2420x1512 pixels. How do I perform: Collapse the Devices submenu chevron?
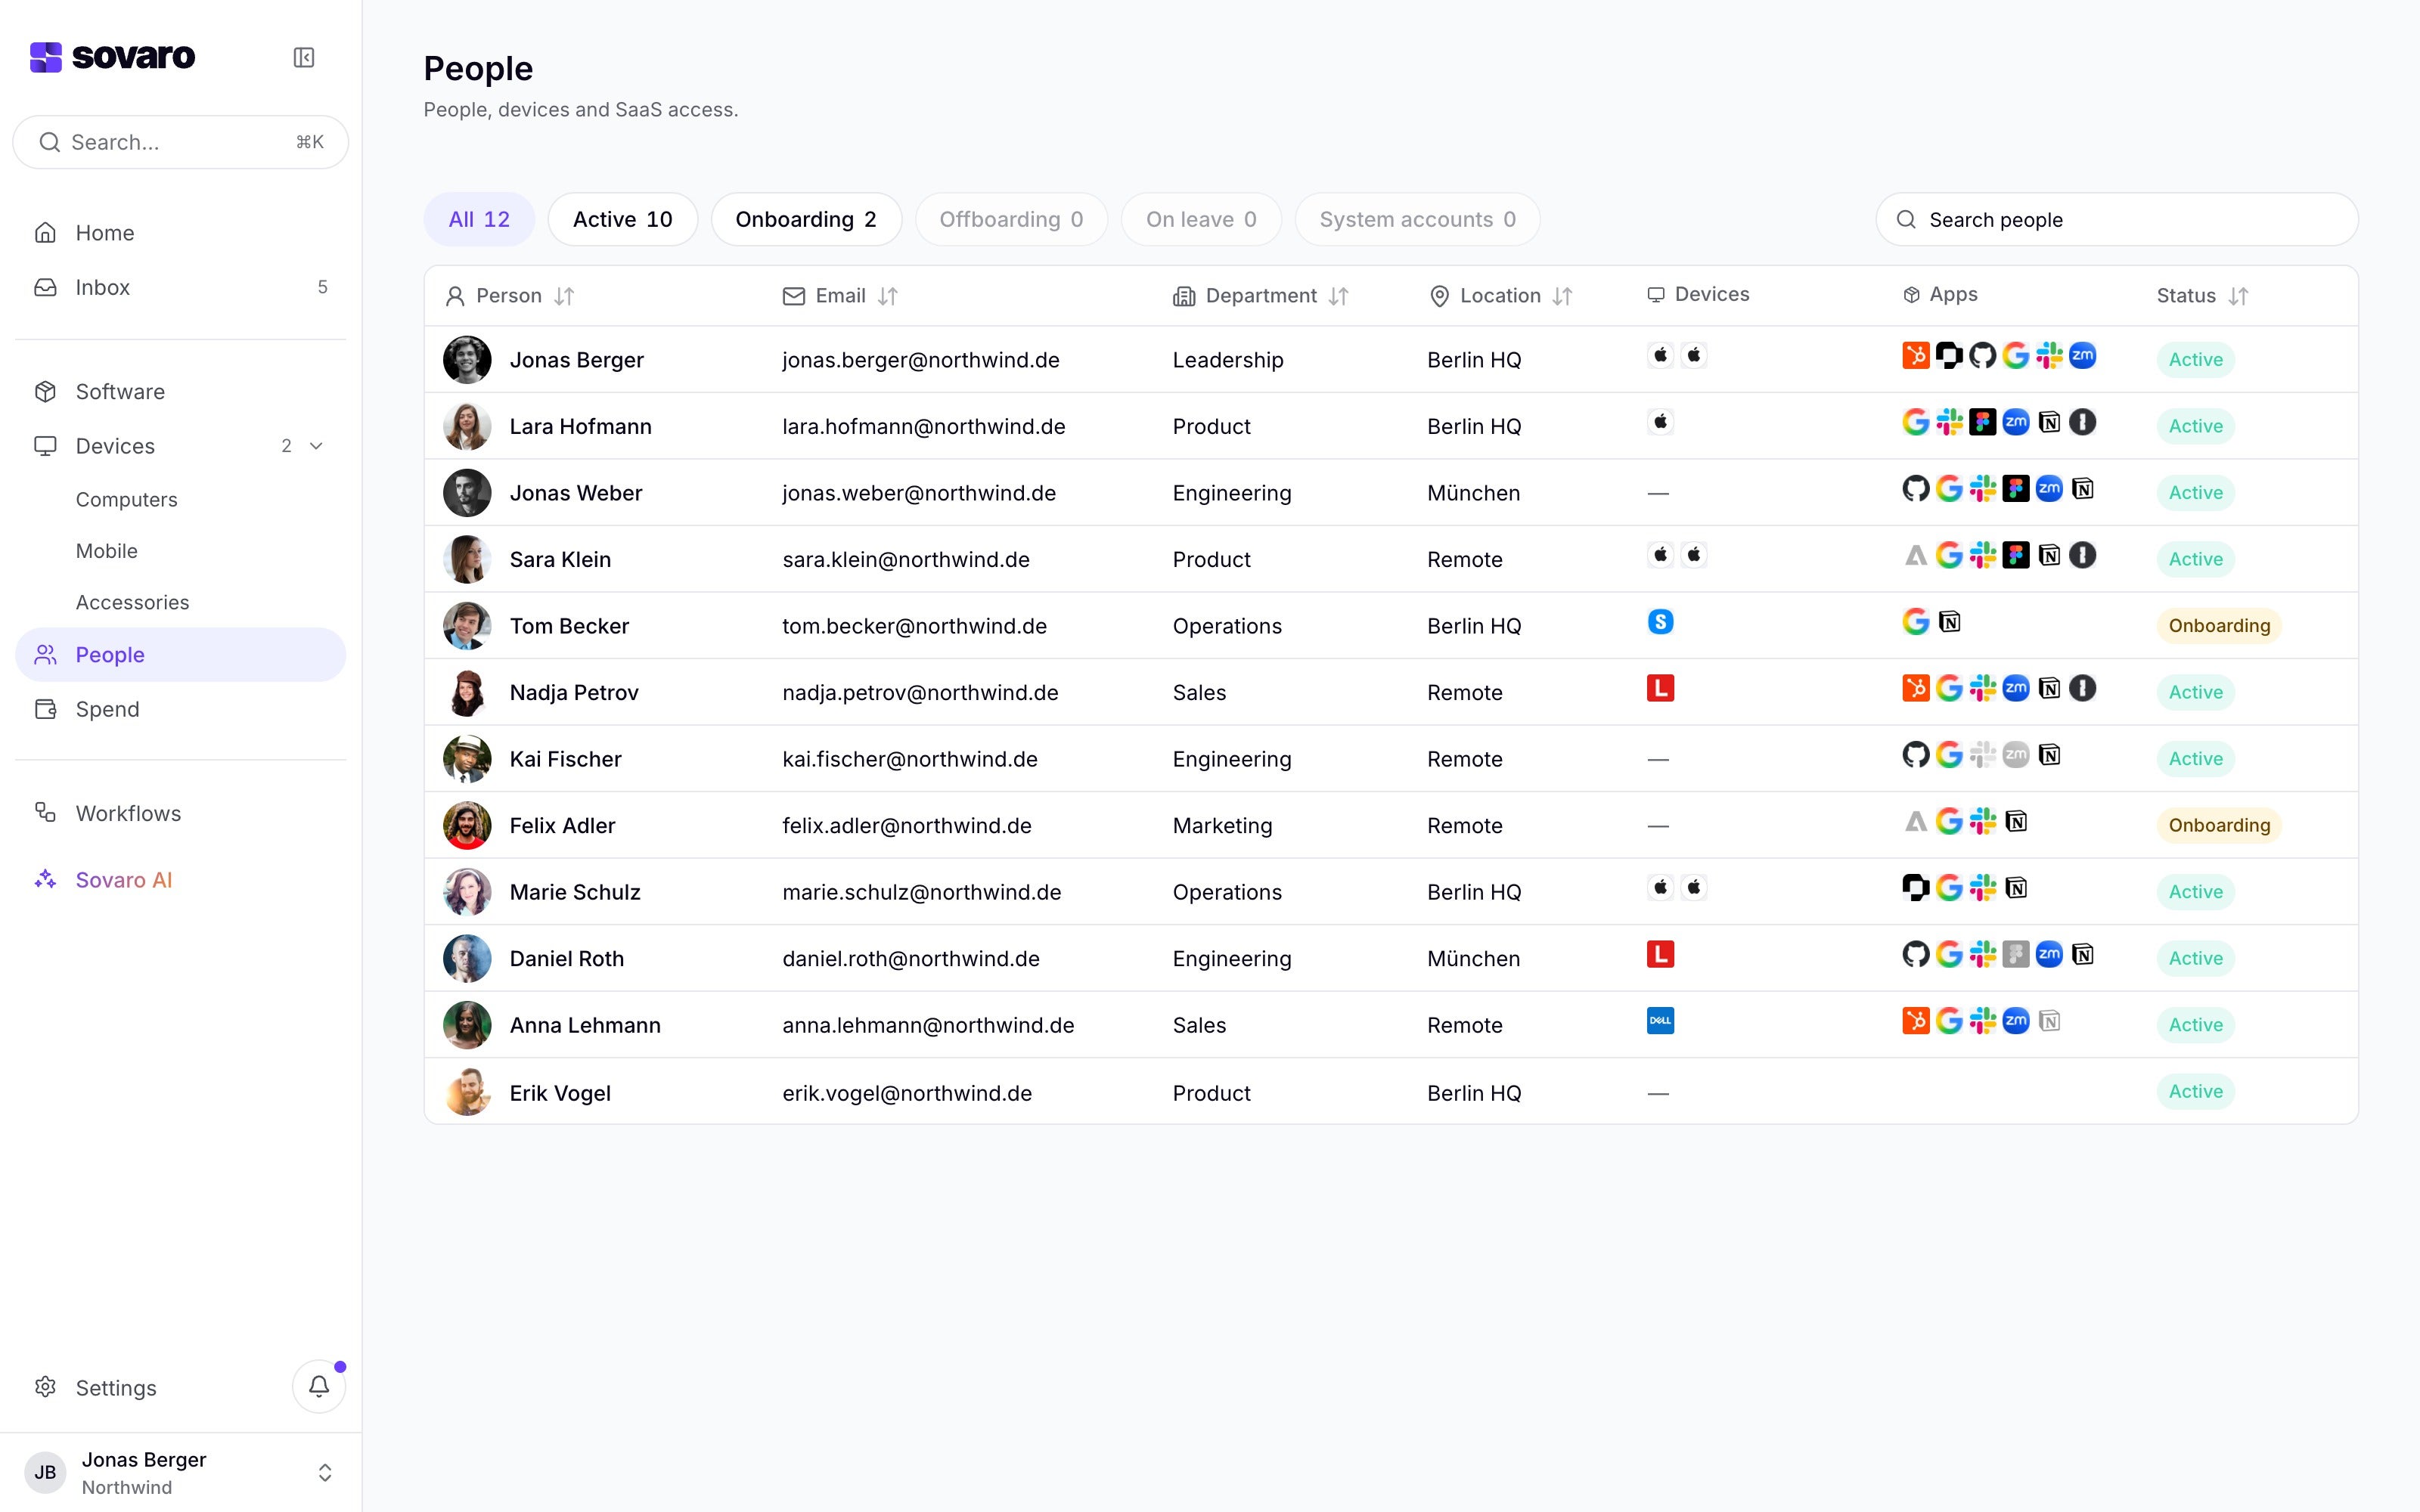(x=317, y=446)
